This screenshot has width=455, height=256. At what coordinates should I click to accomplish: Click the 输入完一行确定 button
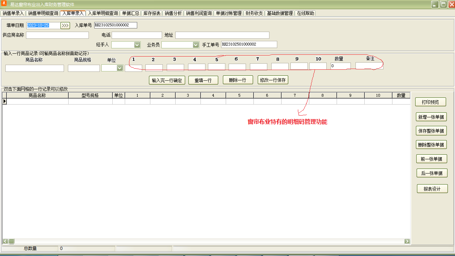(167, 80)
